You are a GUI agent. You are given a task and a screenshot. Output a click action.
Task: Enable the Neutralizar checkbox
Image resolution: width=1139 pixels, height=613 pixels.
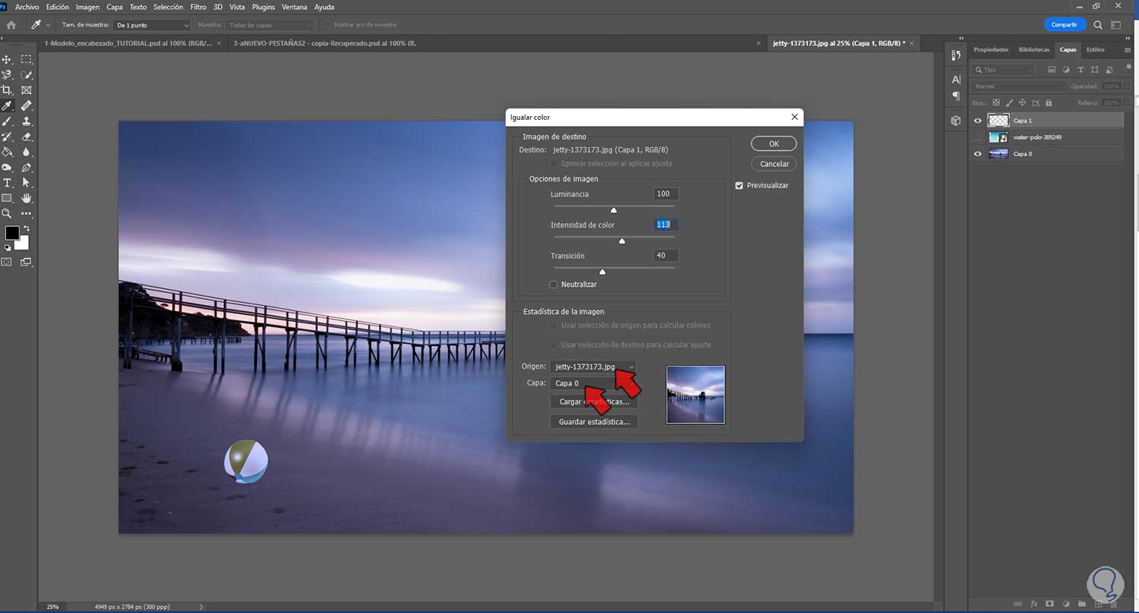click(x=554, y=284)
